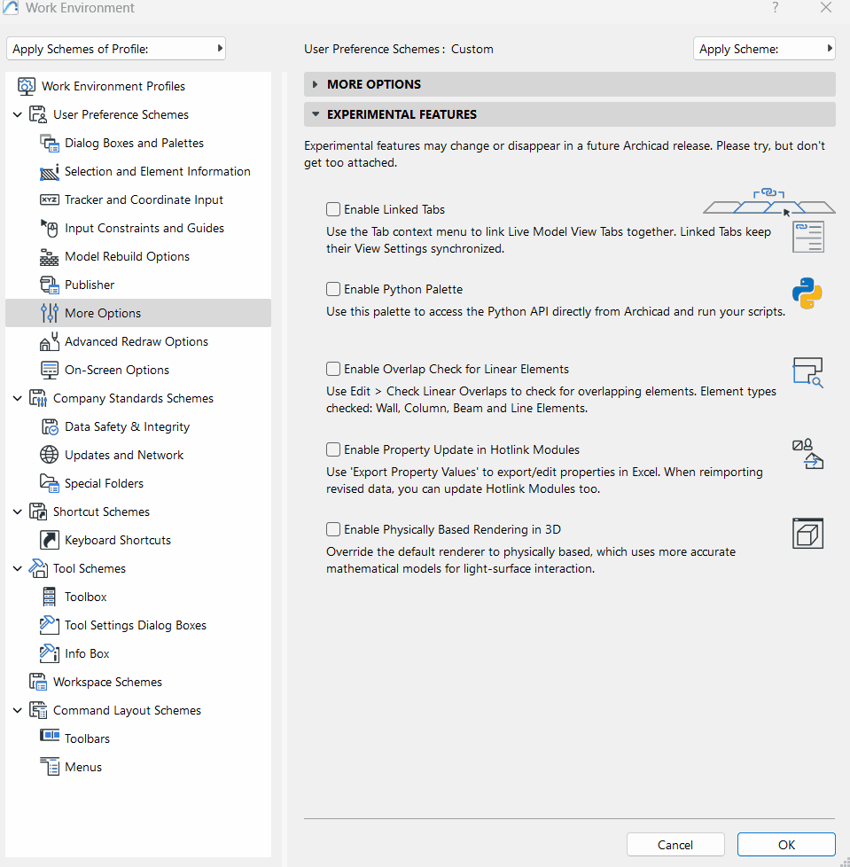The height and width of the screenshot is (867, 850).
Task: Select the Toolbars icon
Action: coord(49,736)
